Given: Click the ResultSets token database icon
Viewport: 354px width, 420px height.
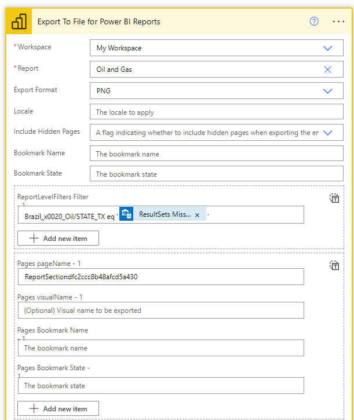Looking at the screenshot, I should [126, 214].
